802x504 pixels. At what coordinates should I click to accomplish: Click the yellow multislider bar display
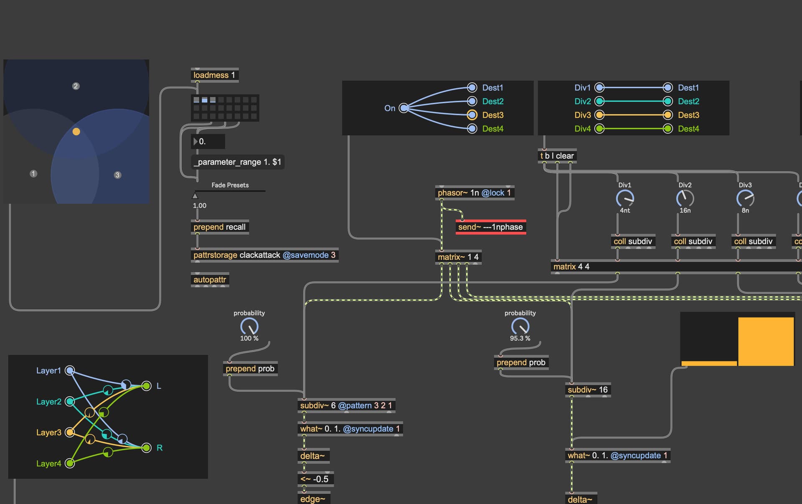737,339
